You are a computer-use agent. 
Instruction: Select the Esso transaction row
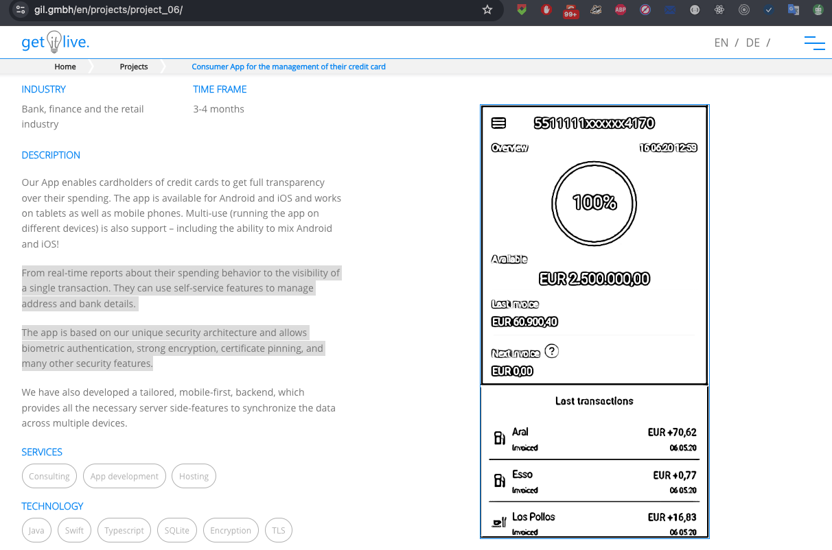point(594,481)
